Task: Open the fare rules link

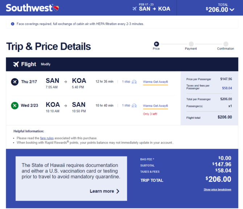Action: click(x=47, y=138)
